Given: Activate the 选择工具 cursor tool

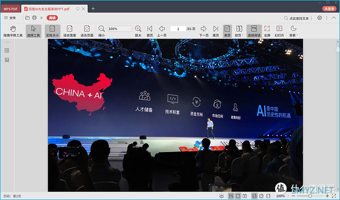Looking at the screenshot, I should [33, 31].
